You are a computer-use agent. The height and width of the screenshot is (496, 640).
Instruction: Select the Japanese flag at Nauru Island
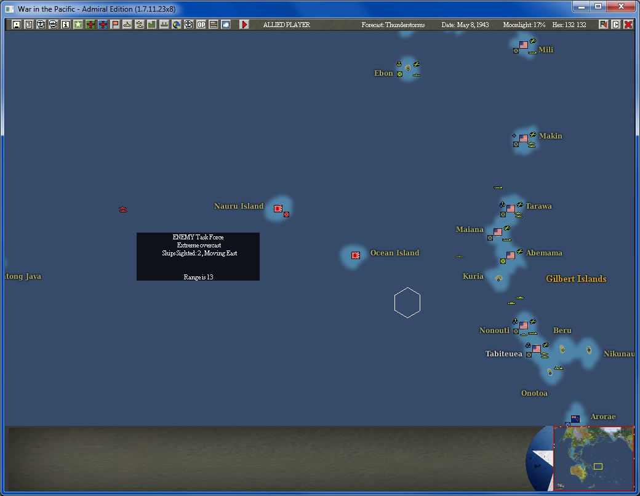[x=278, y=209]
